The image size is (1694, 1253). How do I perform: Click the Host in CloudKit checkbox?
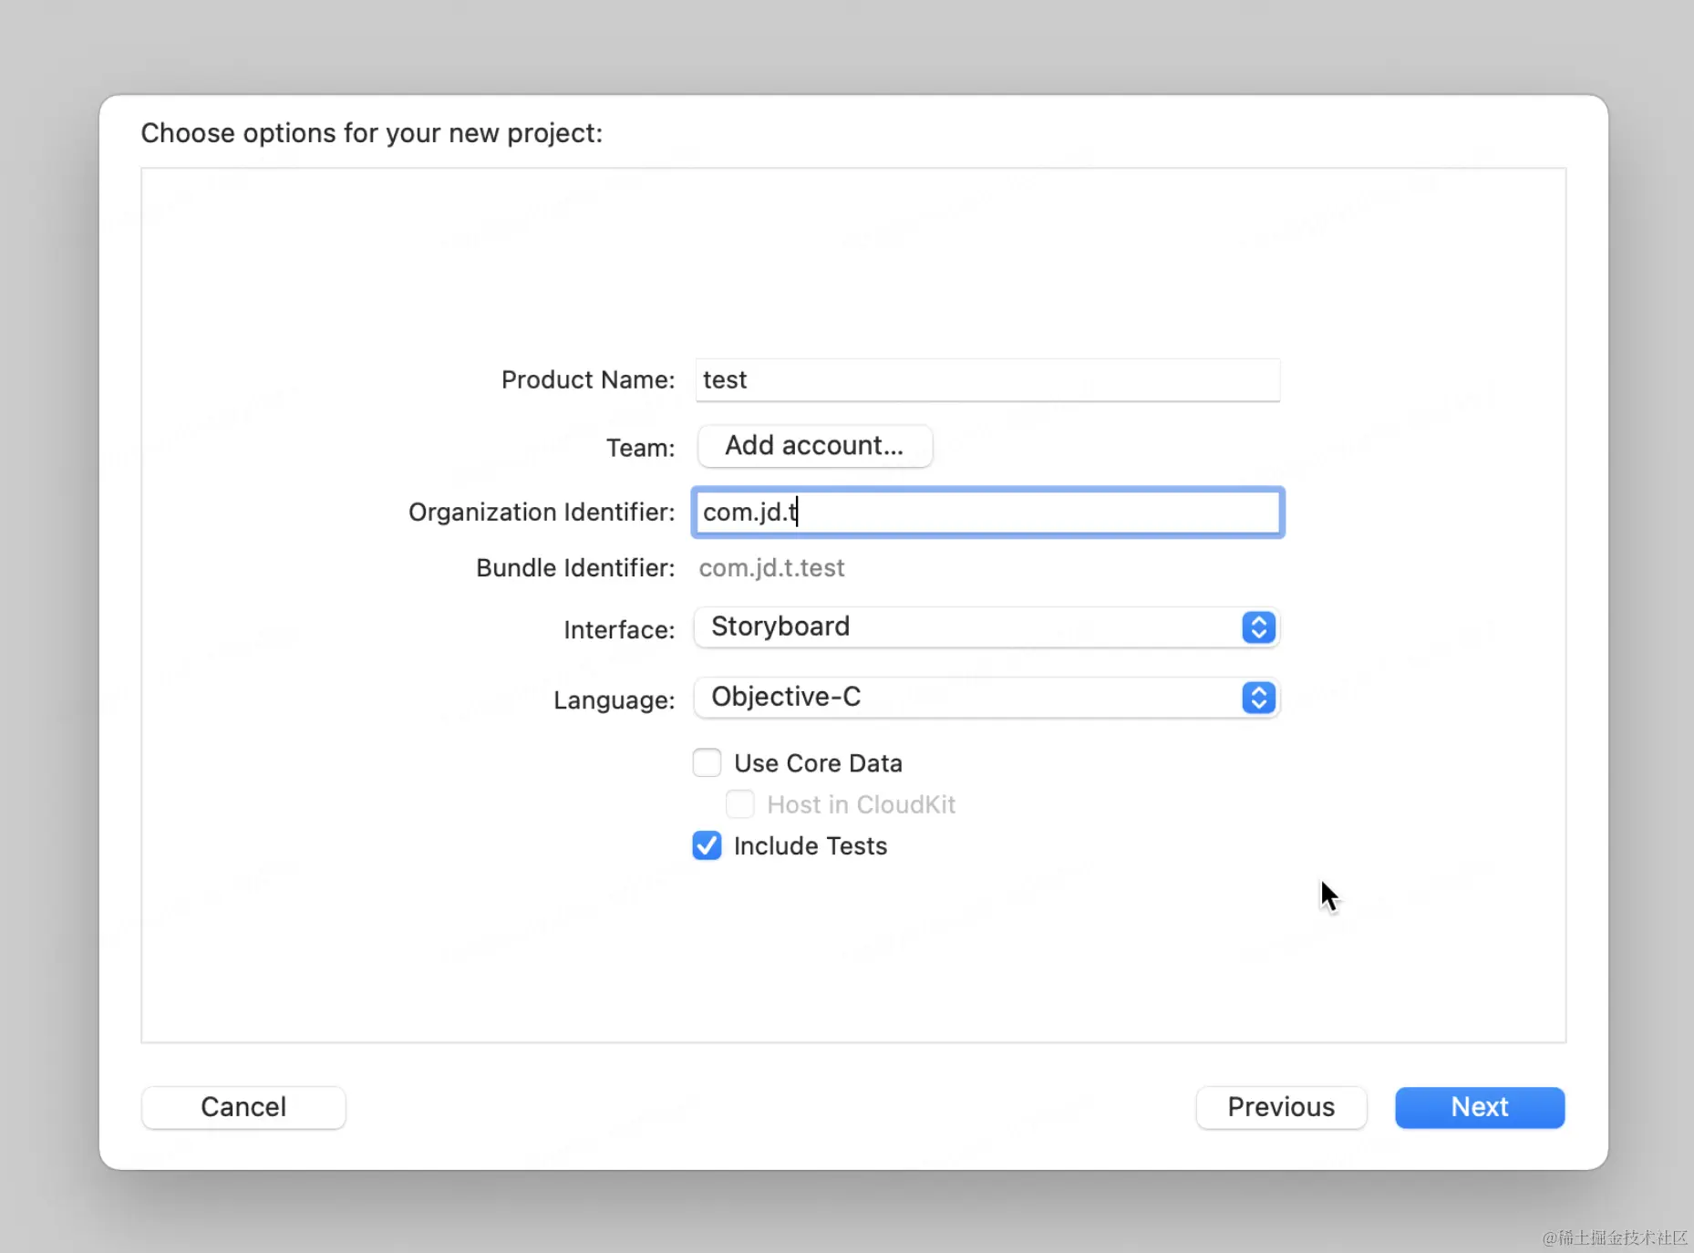pos(739,804)
